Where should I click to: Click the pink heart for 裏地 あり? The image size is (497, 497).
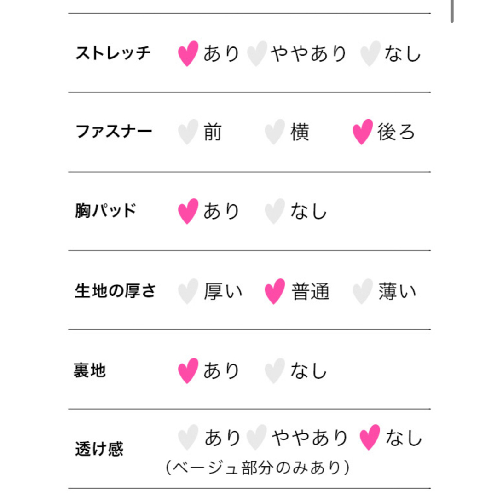(x=188, y=371)
